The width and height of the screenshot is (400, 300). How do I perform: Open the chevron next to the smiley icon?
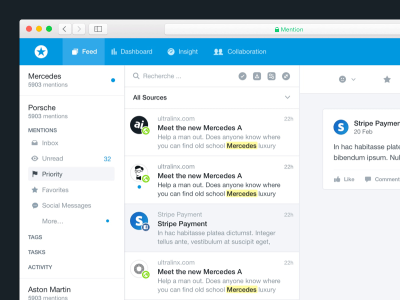pyautogui.click(x=354, y=79)
